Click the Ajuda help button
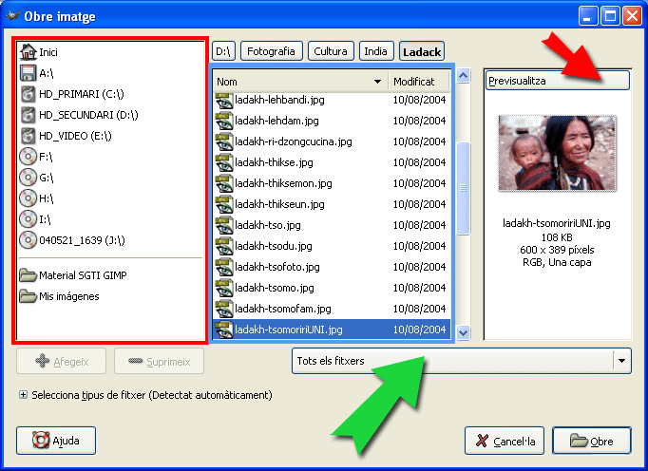Image resolution: width=648 pixels, height=471 pixels. pyautogui.click(x=56, y=441)
